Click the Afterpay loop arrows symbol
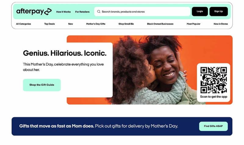244x145 pixels. 48,12
